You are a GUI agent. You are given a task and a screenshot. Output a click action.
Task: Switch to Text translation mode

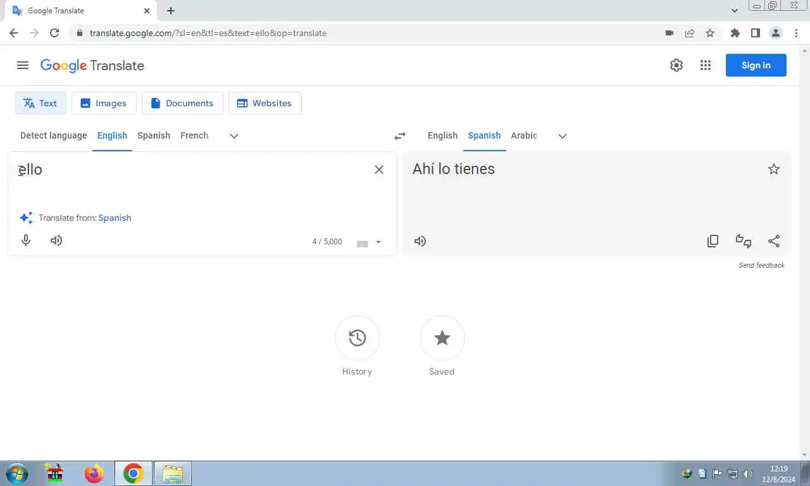[x=40, y=103]
